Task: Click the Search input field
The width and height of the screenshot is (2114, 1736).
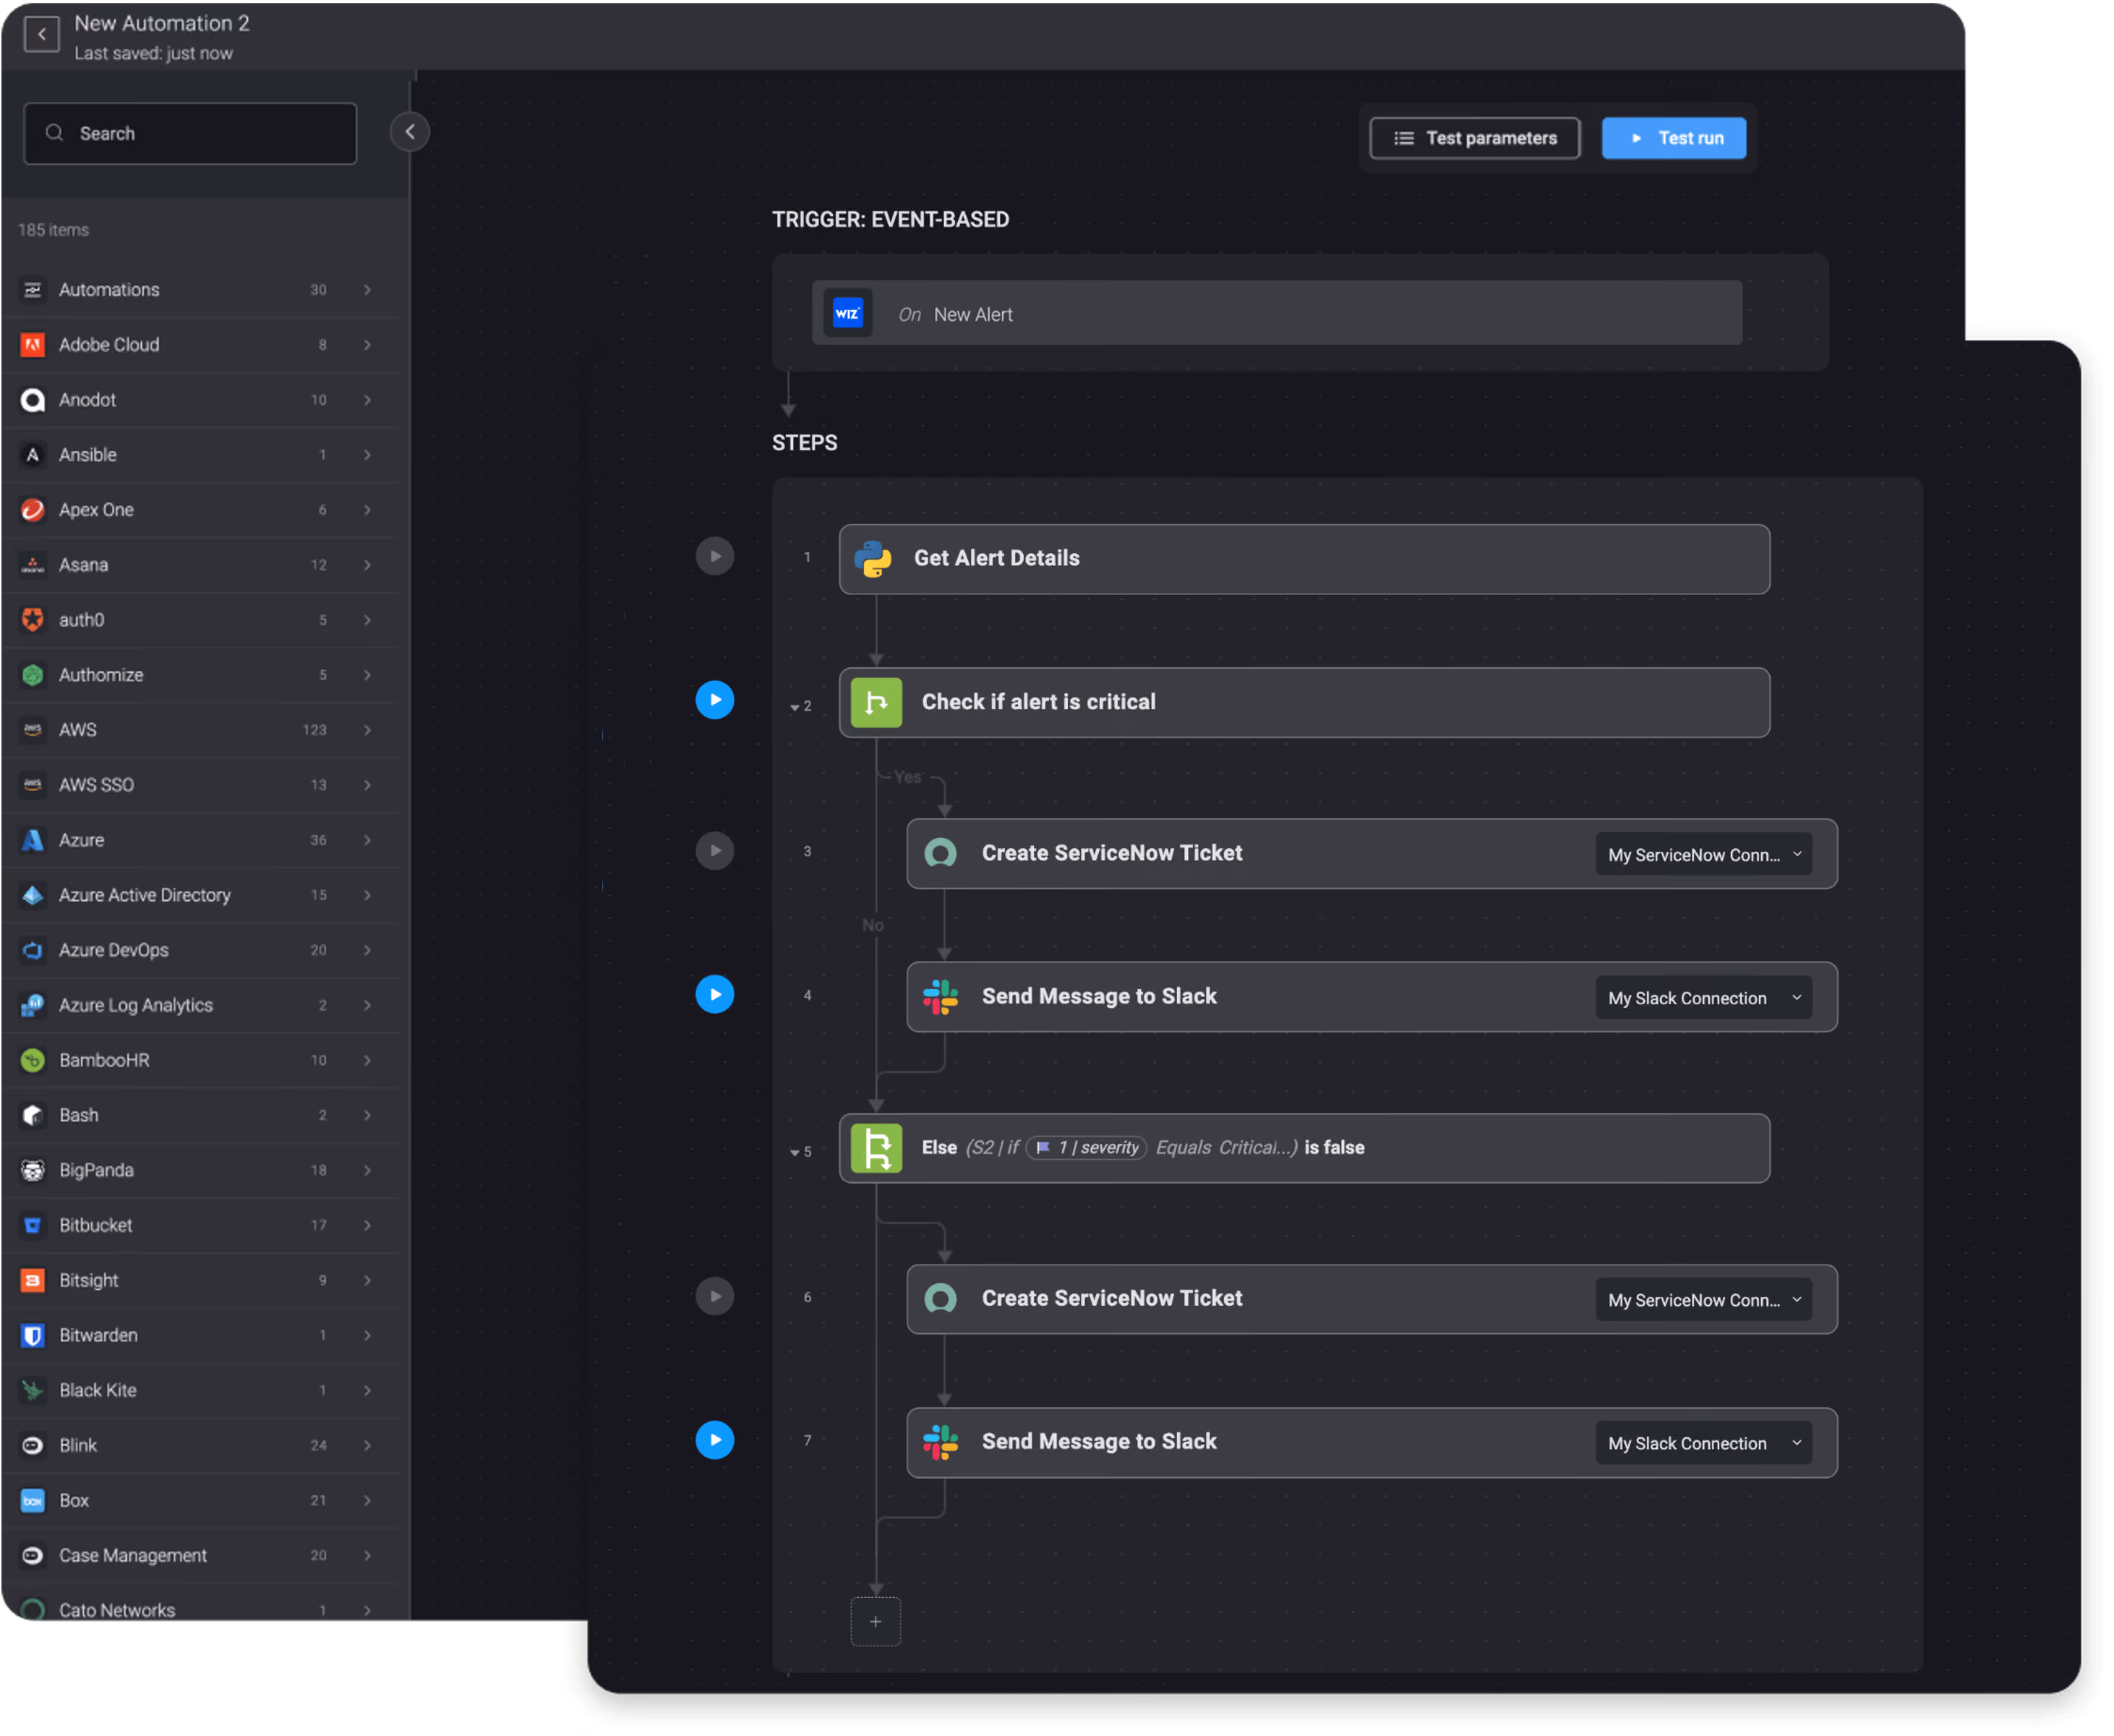Action: [x=190, y=134]
